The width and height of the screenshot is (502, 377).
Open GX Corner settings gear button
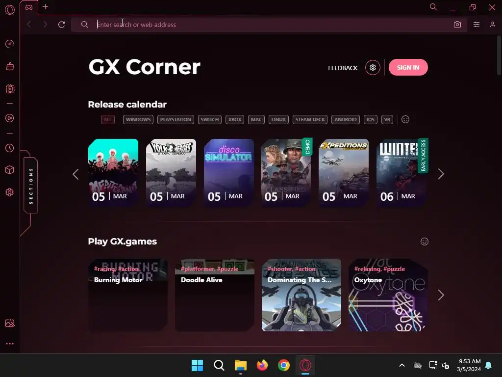(x=373, y=68)
